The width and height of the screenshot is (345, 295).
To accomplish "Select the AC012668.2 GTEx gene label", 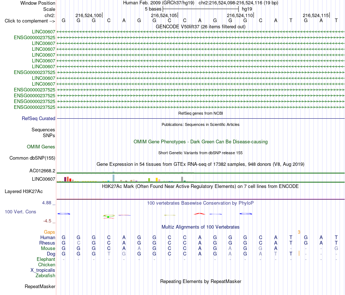I will [42, 171].
